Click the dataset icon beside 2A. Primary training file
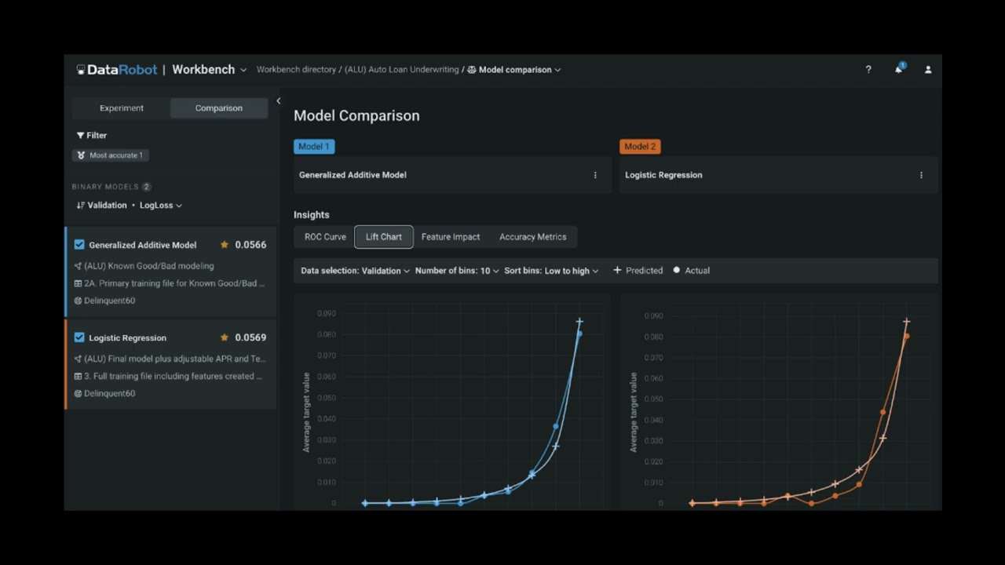Viewport: 1005px width, 565px height. [78, 283]
